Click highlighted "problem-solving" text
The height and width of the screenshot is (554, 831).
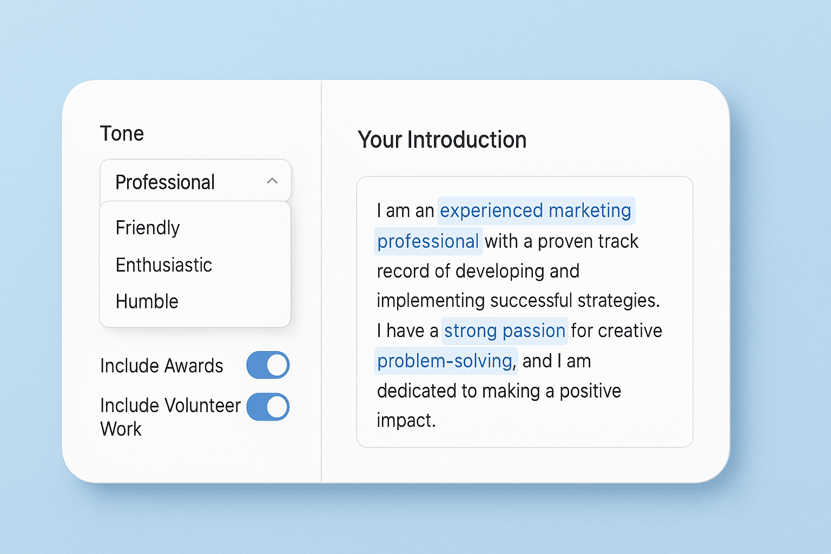[445, 361]
